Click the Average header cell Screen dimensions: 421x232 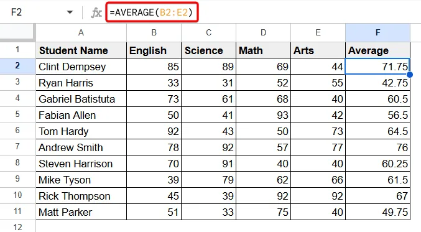(x=377, y=50)
